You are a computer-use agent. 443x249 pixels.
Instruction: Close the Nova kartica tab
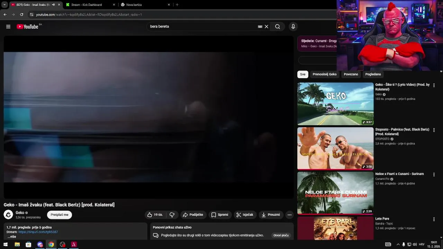click(x=169, y=5)
